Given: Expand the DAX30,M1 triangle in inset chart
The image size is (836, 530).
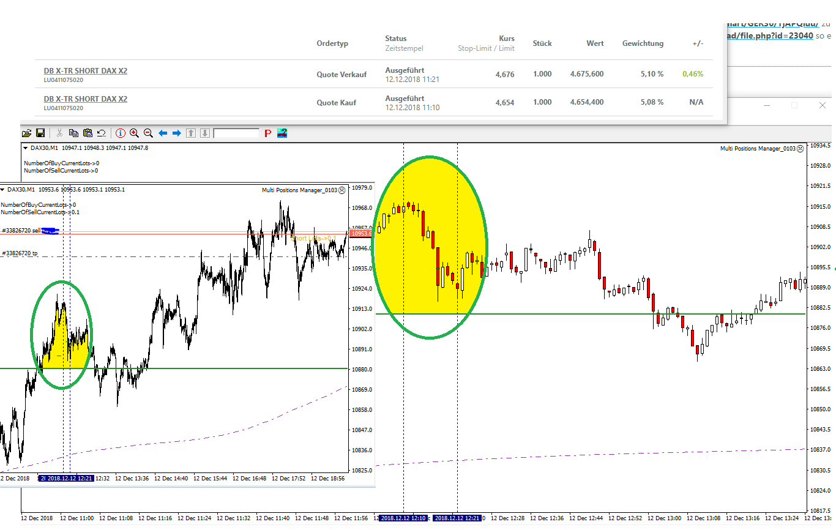Looking at the screenshot, I should tap(2, 190).
